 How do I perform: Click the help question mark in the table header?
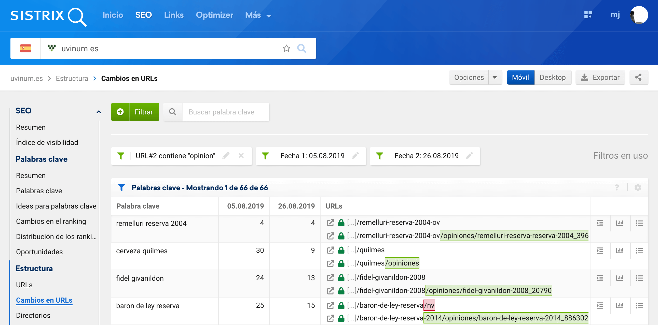[x=616, y=187]
